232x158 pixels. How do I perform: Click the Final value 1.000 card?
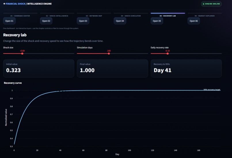(112, 68)
